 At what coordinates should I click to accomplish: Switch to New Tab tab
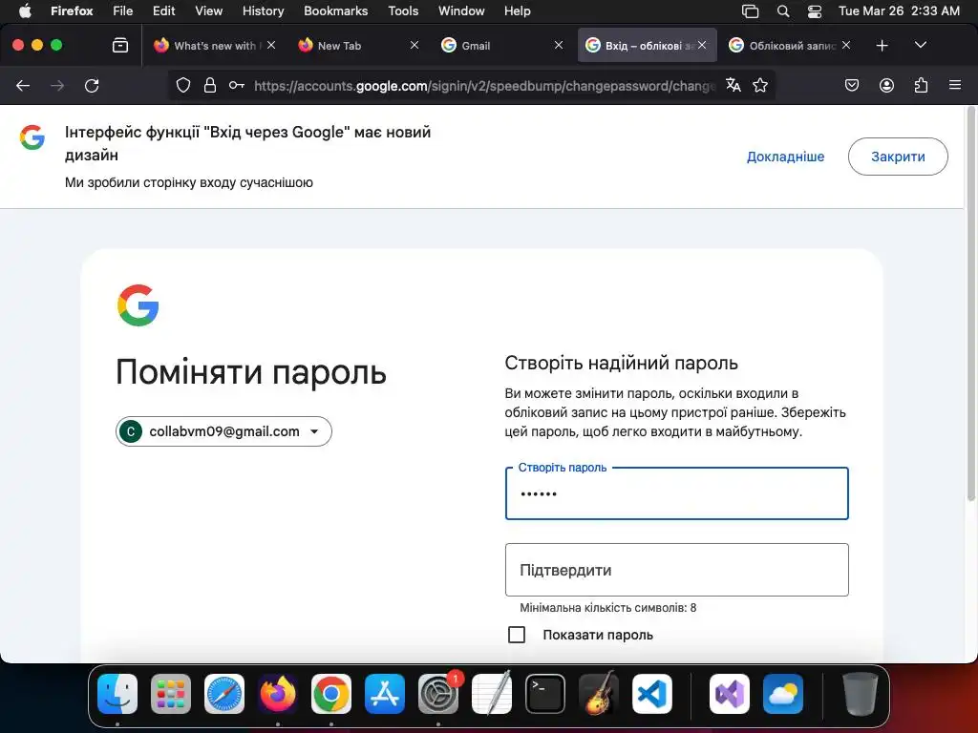click(x=357, y=45)
